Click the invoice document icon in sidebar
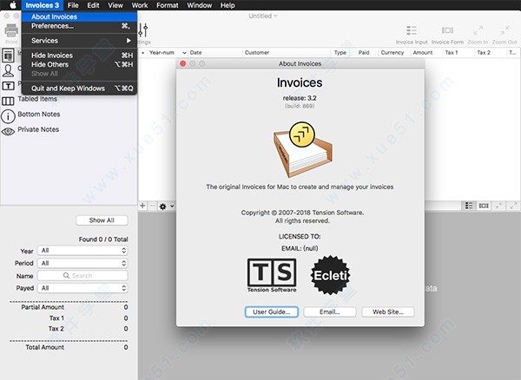Viewport: 521px width, 380px height. tap(8, 56)
